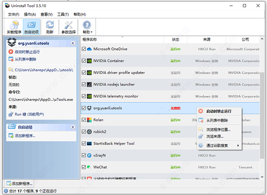The width and height of the screenshot is (267, 195).
Task: Choose 从列表中删除 in the context menu
Action: [x=219, y=121]
